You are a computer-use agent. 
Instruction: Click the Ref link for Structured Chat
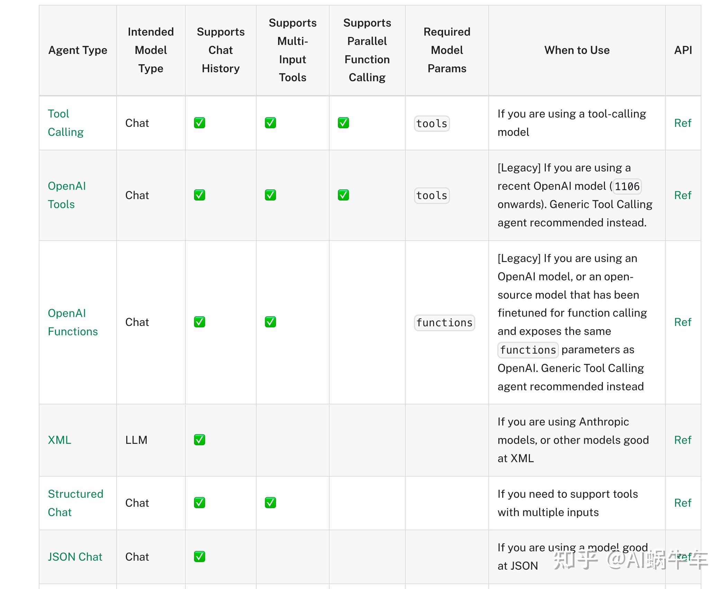tap(682, 503)
